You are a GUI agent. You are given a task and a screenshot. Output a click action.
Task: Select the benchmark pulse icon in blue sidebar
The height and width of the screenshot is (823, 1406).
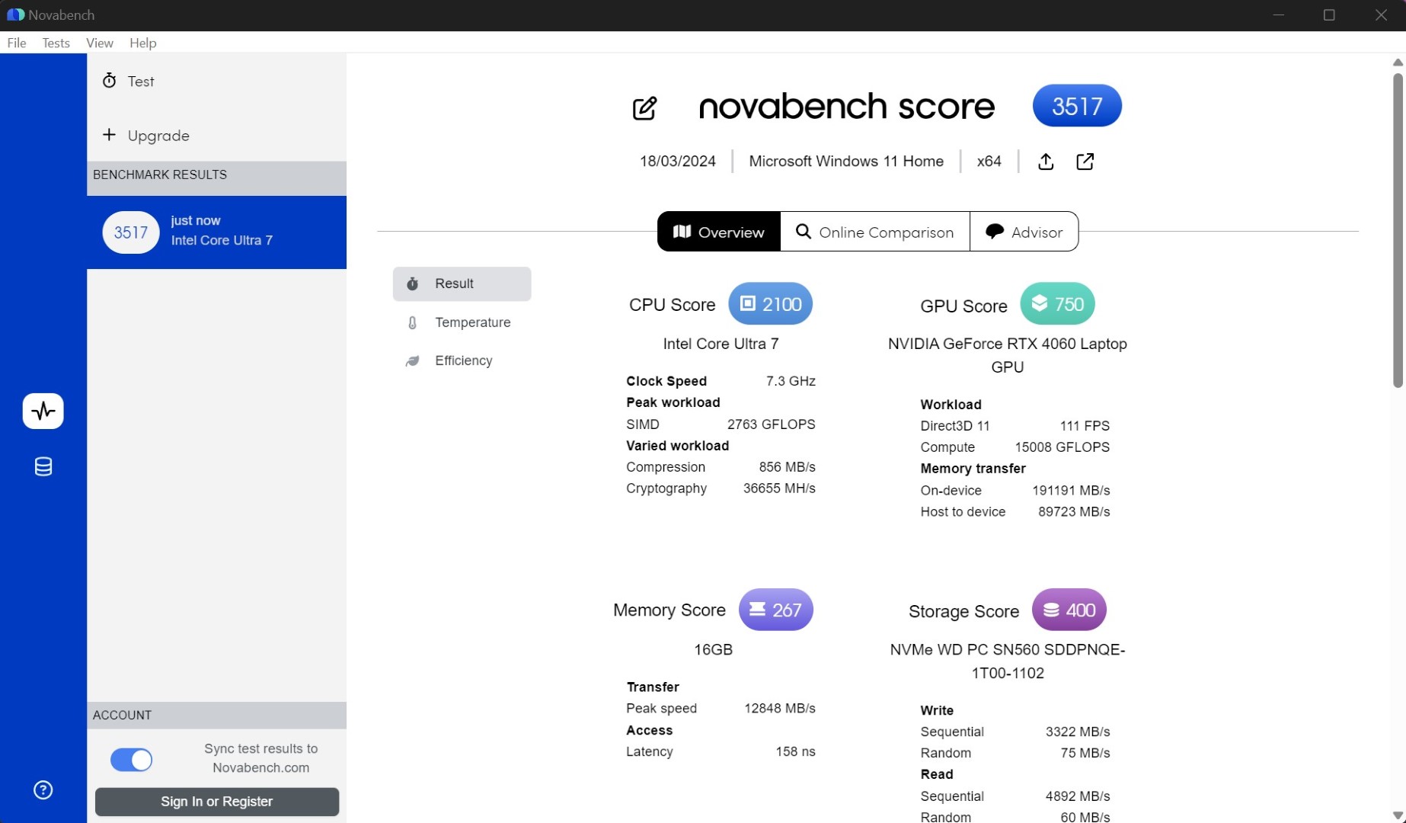(43, 411)
